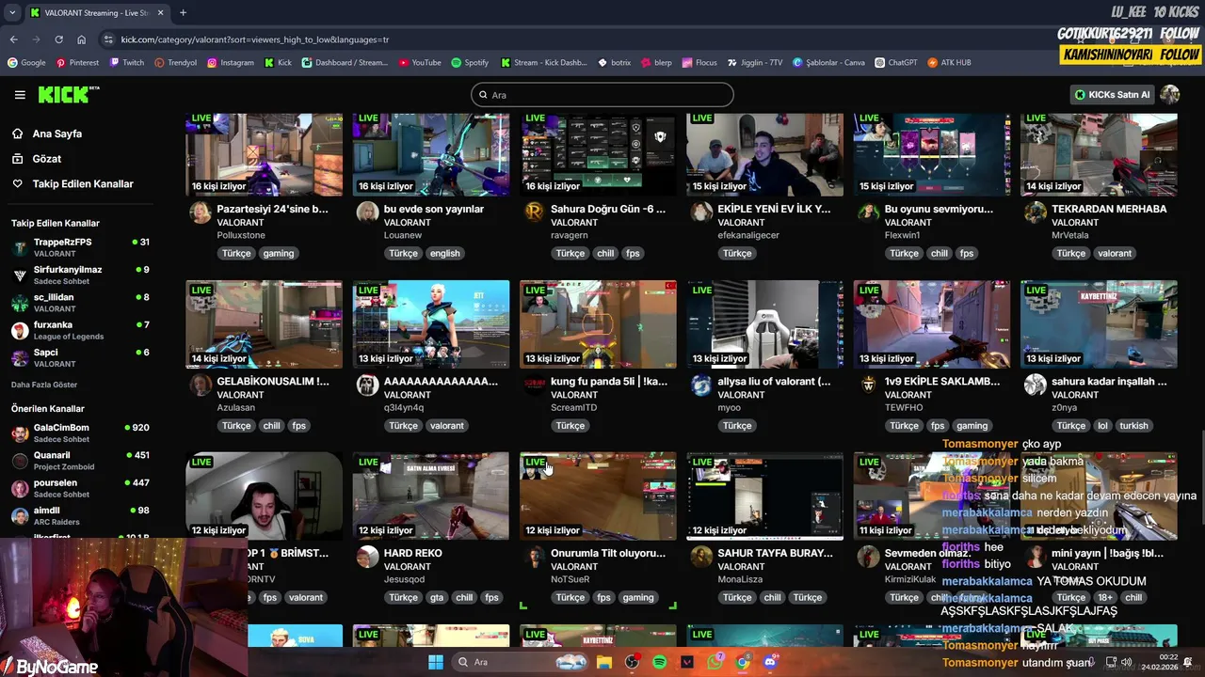This screenshot has width=1205, height=677.
Task: Go back with the browser back arrow
Action: point(13,39)
